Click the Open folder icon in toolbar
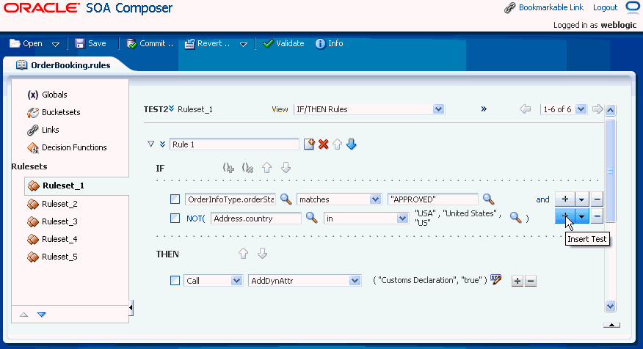This screenshot has height=349, width=643. [15, 43]
